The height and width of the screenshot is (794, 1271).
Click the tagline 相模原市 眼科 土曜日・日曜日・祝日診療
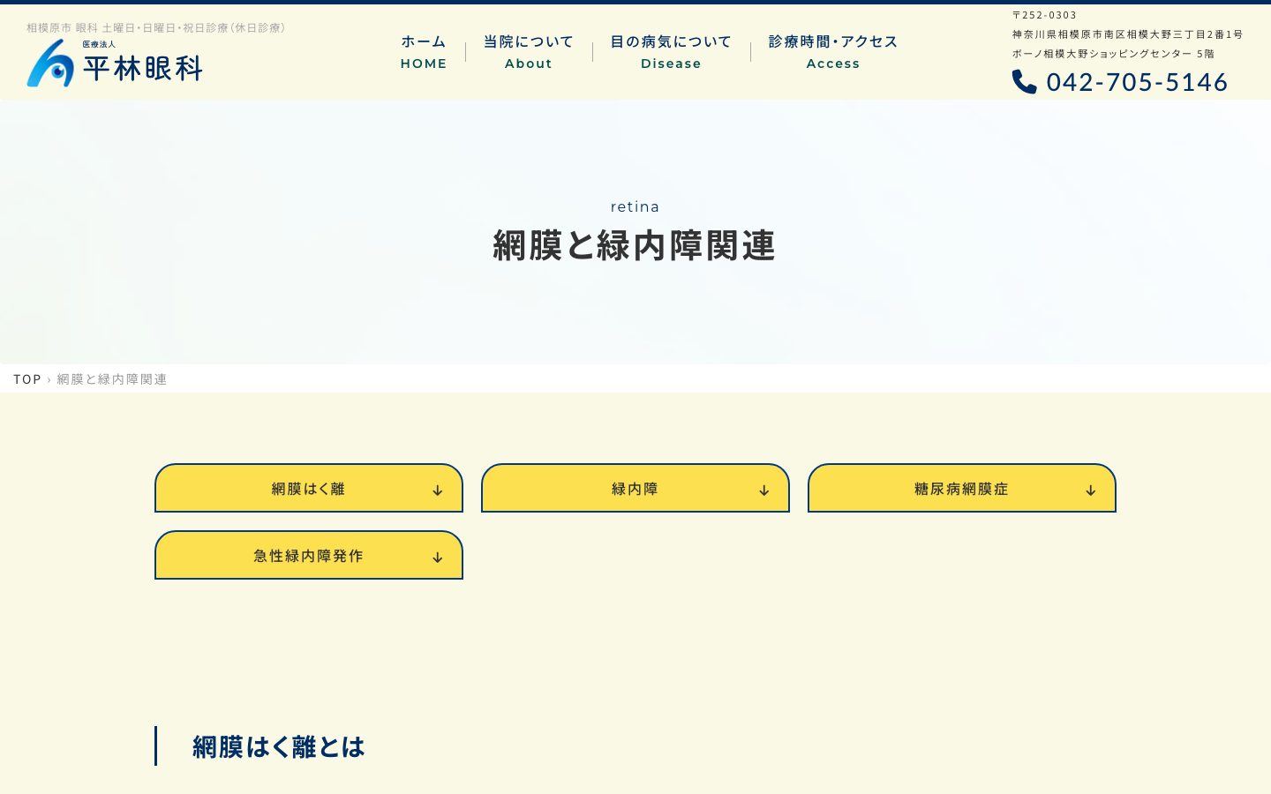(x=158, y=28)
